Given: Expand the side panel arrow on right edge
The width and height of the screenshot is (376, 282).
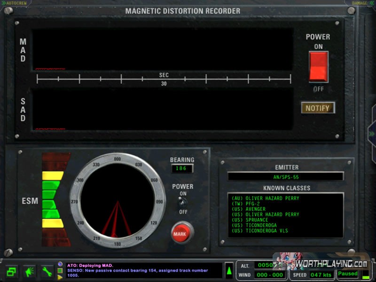Looking at the screenshot, I should click(x=371, y=135).
